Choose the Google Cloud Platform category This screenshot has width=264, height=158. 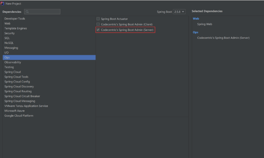tap(49, 116)
